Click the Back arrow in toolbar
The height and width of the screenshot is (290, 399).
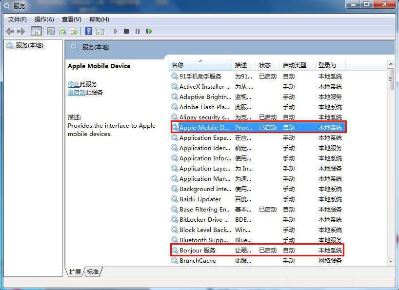(x=10, y=31)
